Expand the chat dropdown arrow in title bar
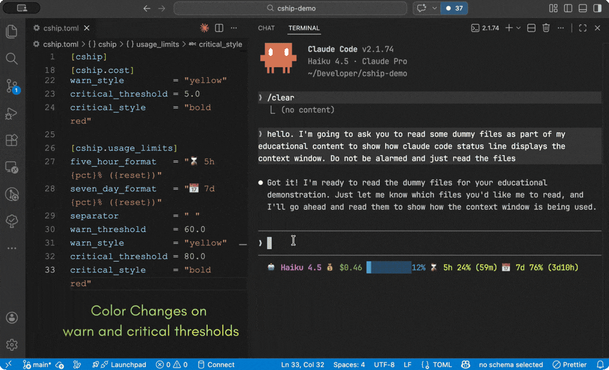Screen dimensions: 609x370 click(x=435, y=8)
